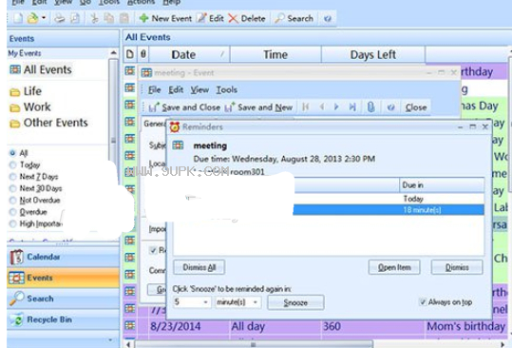This screenshot has width=512, height=348.
Task: Open the View menu in event window
Action: (199, 90)
